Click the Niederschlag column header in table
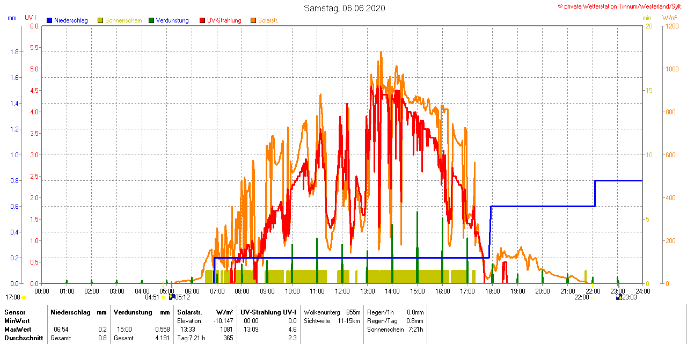The image size is (687, 344). (x=70, y=312)
